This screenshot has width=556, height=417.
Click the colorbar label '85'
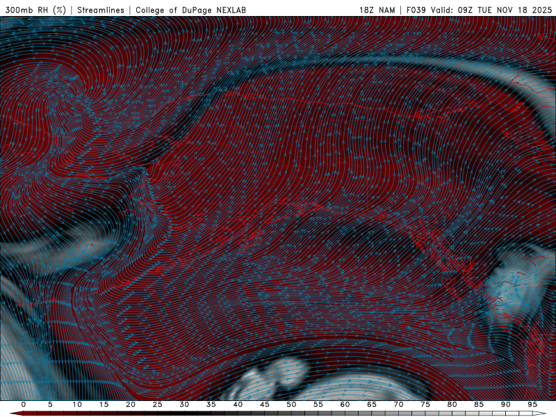tap(478, 404)
